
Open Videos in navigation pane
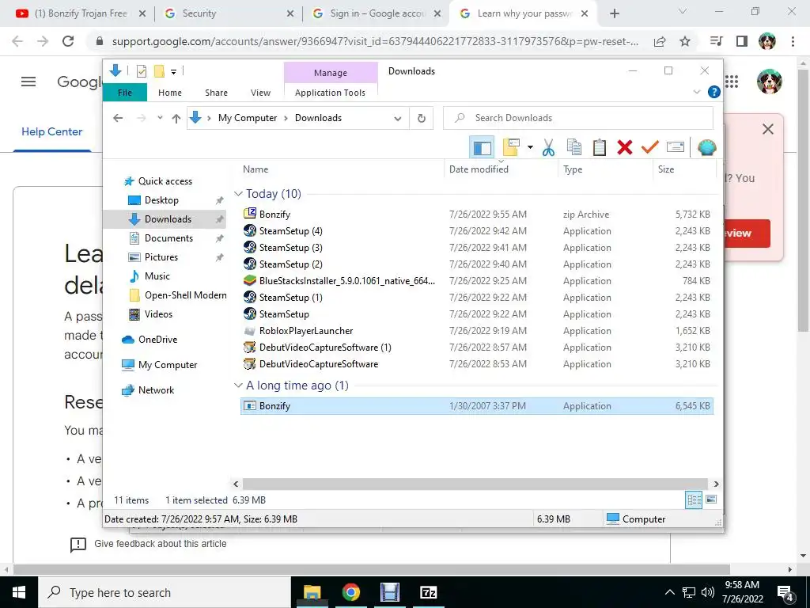coord(158,314)
